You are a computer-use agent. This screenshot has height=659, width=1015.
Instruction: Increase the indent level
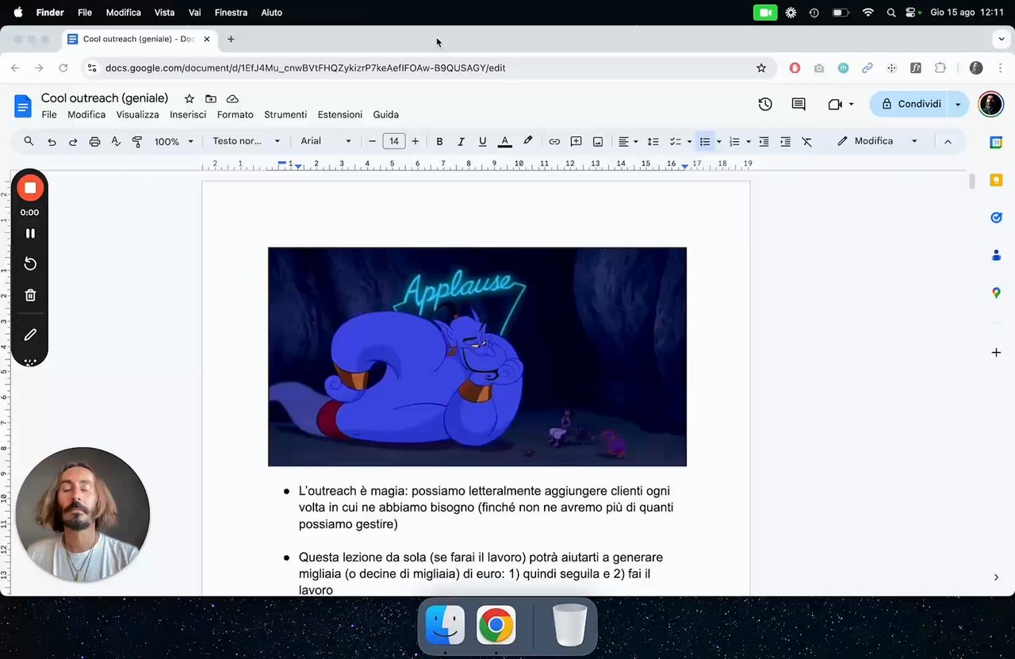click(785, 141)
